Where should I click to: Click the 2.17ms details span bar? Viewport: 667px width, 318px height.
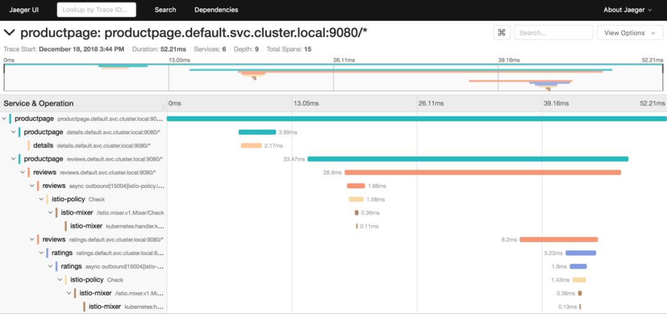coord(251,145)
